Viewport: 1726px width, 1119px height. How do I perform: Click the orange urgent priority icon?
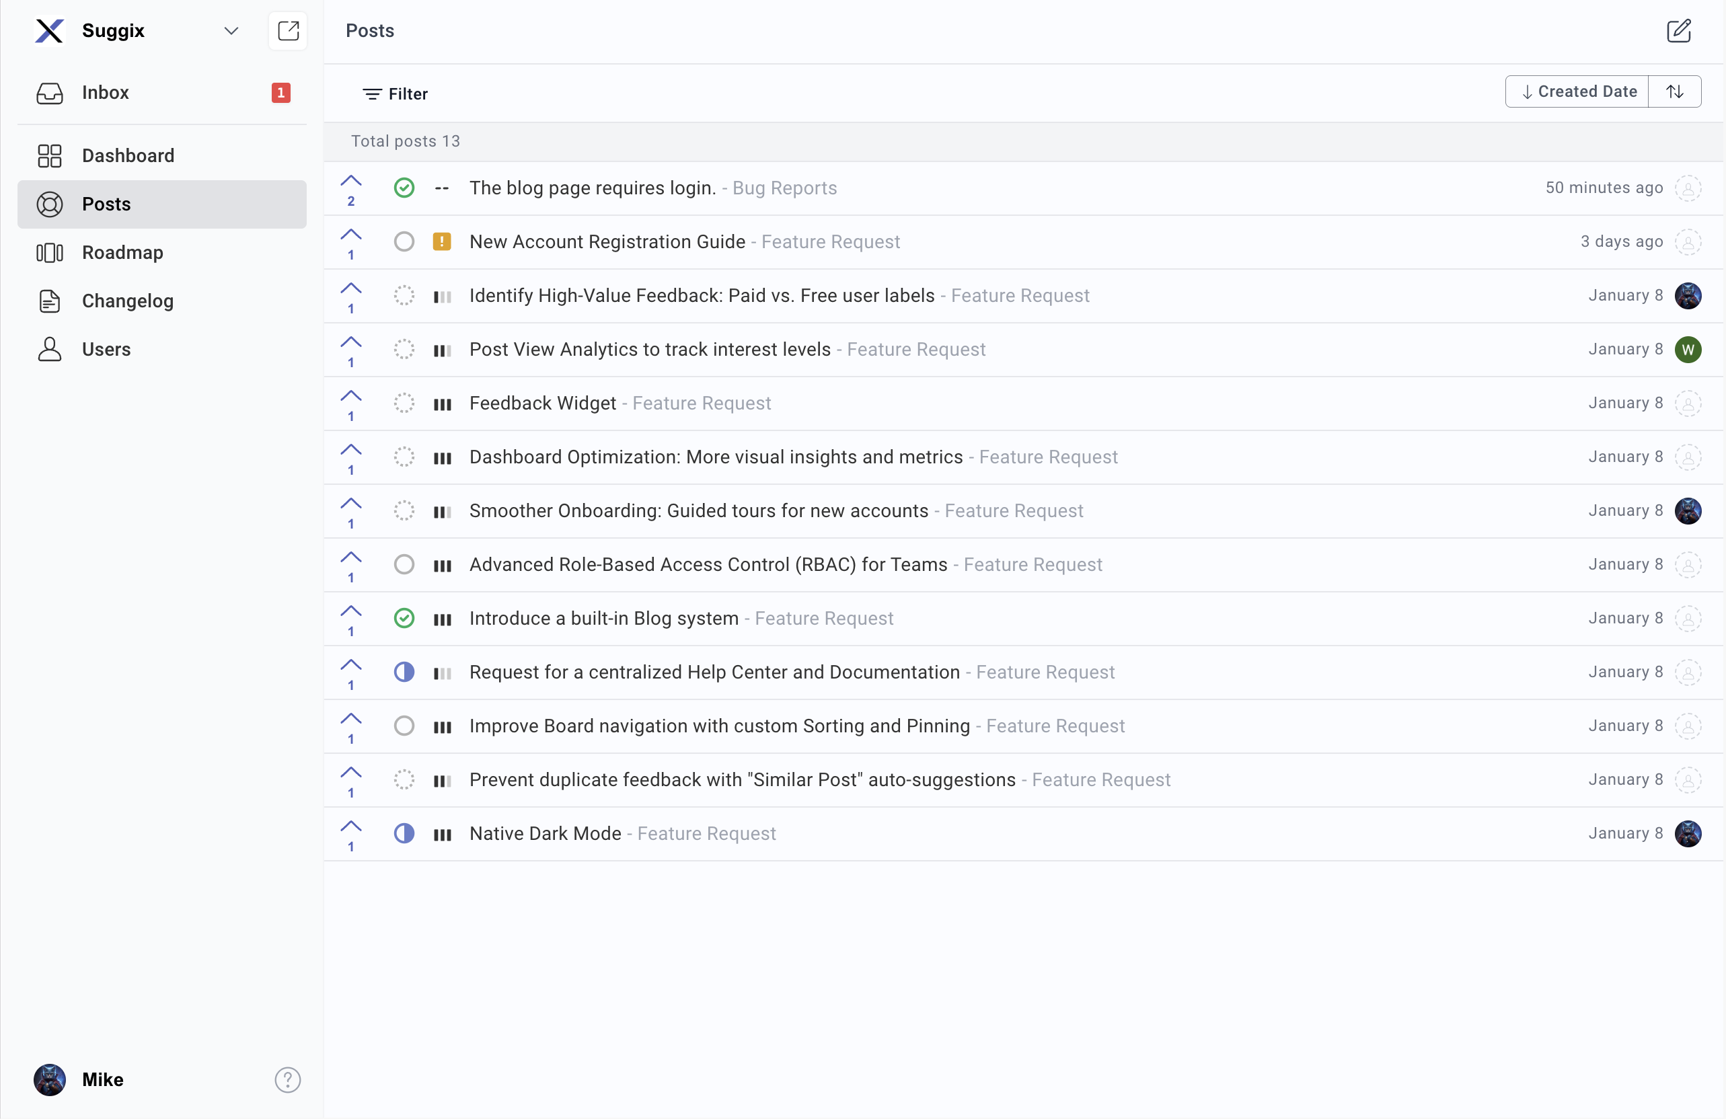click(442, 241)
